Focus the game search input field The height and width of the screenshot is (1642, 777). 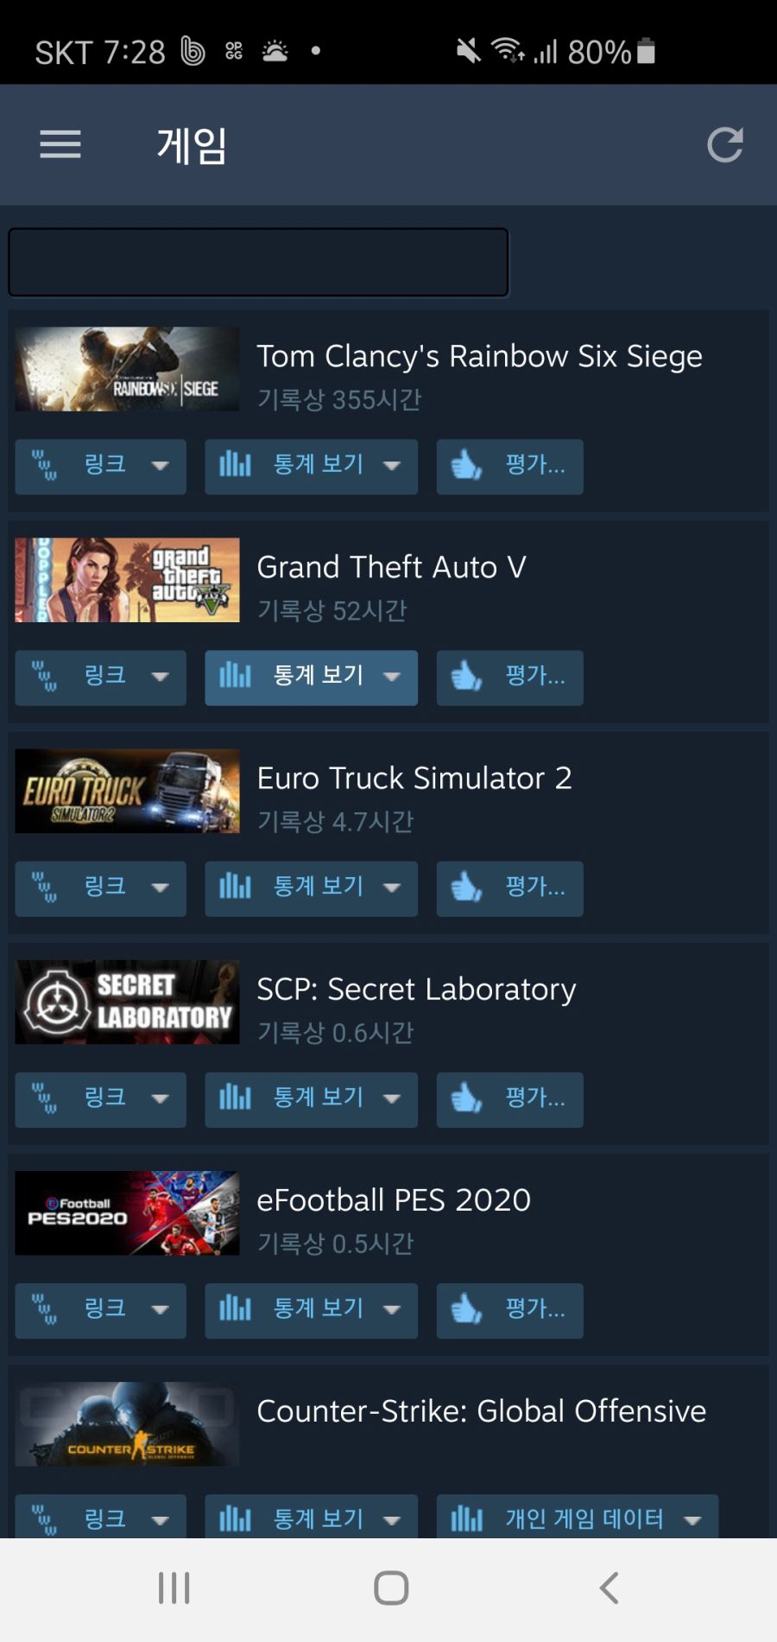click(258, 262)
